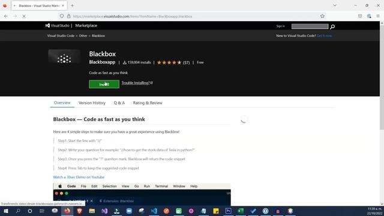Open Task View on the taskbar
The width and height of the screenshot is (384, 216).
coord(42,211)
